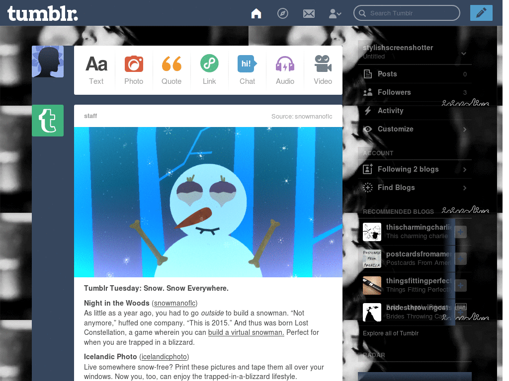Open the Tumblr home dashboard icon
Viewport: 509px width, 381px height.
(256, 13)
